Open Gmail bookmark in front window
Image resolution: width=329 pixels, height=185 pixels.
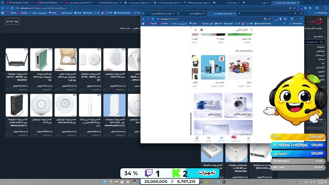pos(218,24)
